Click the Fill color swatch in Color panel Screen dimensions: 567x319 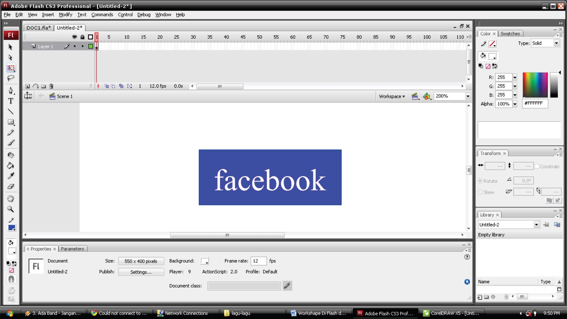[492, 56]
